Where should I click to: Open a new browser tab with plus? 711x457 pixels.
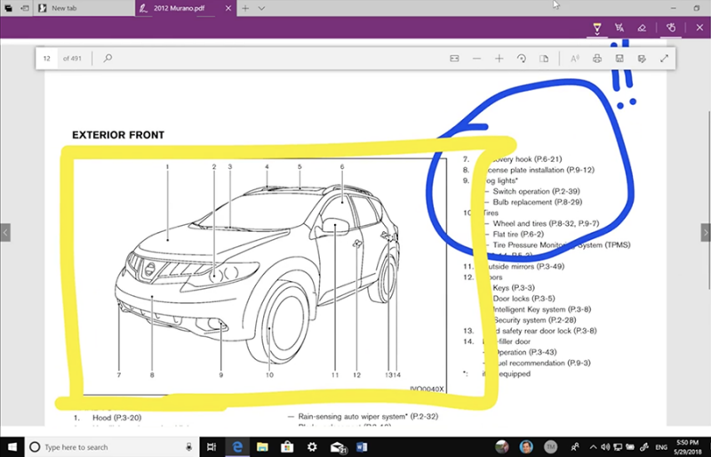[245, 8]
